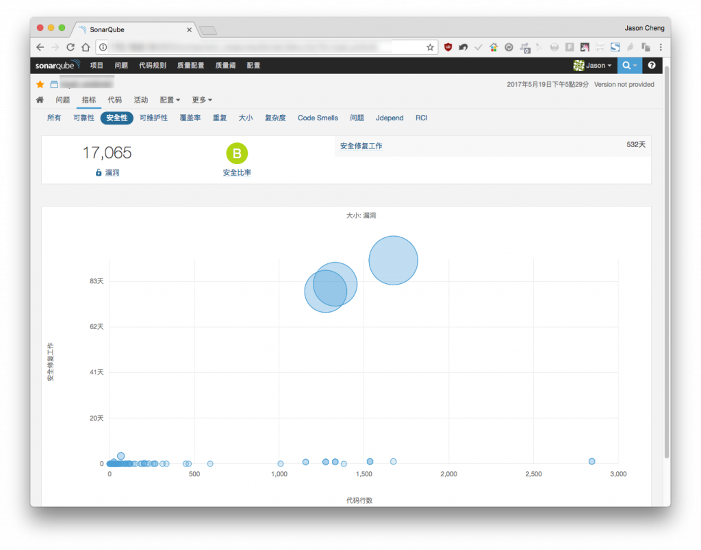
Task: Open the browser home page icon
Action: coord(86,47)
